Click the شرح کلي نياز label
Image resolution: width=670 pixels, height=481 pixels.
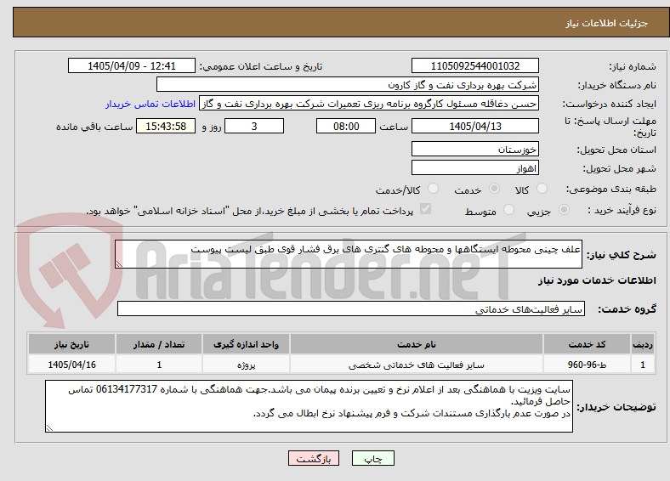click(621, 255)
